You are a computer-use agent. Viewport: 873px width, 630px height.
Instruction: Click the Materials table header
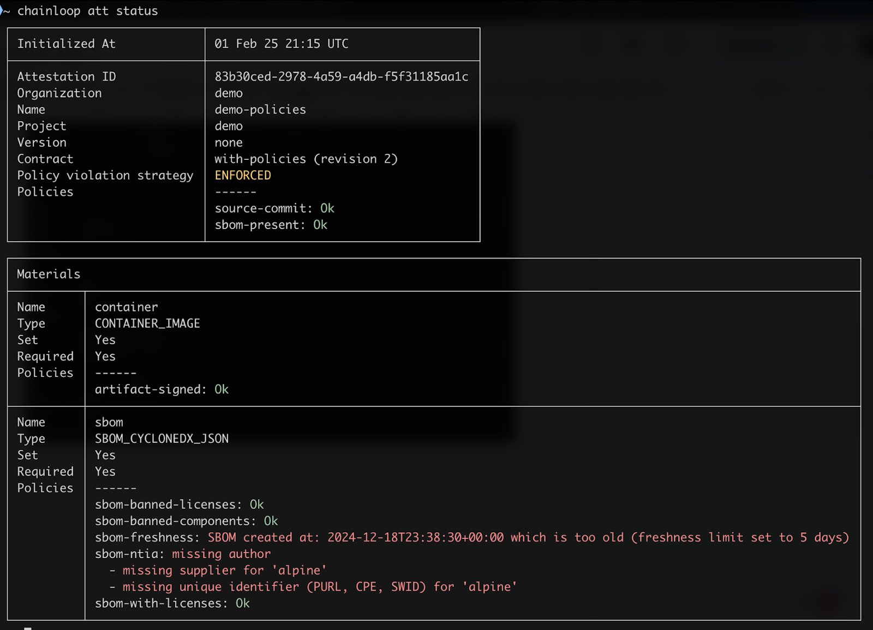pos(49,274)
